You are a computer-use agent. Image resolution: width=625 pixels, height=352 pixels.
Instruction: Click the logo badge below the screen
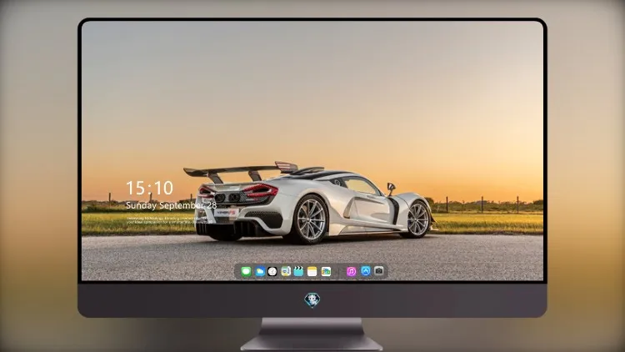(312, 300)
